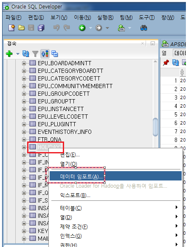This screenshot has height=247, width=191.
Task: Open the 편집(E) menu in menu bar
Action: 36,17
